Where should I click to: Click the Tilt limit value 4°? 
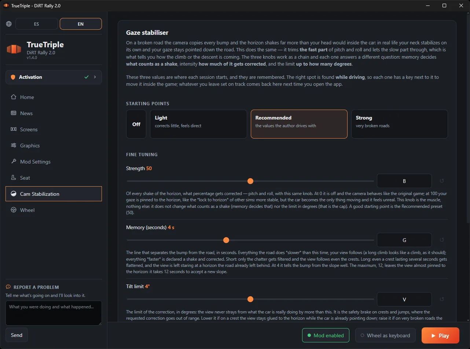[x=147, y=287]
